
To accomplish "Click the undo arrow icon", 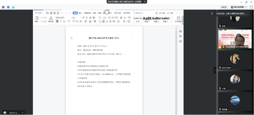I will pos(61,13).
